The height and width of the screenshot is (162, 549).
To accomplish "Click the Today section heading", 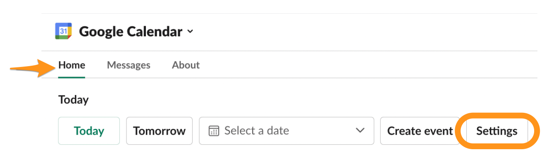I will pyautogui.click(x=74, y=100).
